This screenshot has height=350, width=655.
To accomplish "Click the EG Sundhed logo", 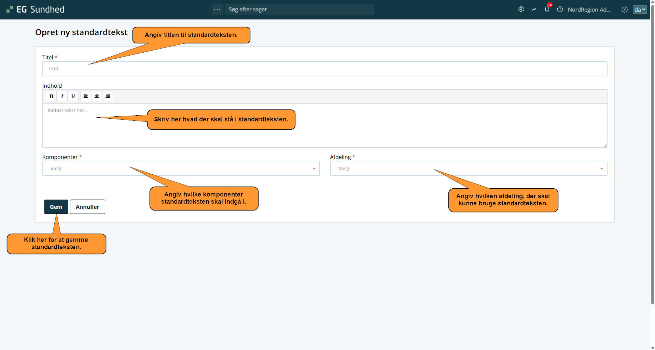I will pos(36,10).
